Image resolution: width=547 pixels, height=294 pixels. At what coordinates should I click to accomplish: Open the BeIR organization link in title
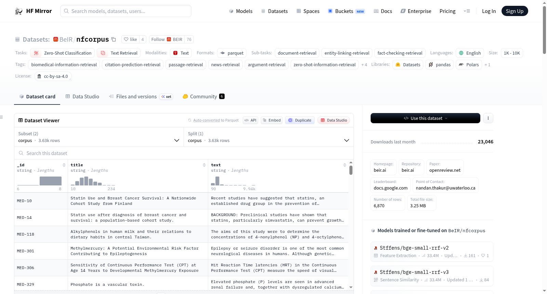pos(66,39)
